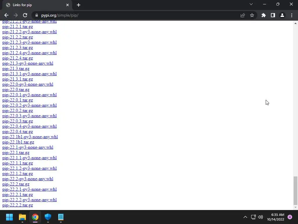Download pip-21.2.4.tar.gz
The width and height of the screenshot is (298, 224).
coord(17,58)
